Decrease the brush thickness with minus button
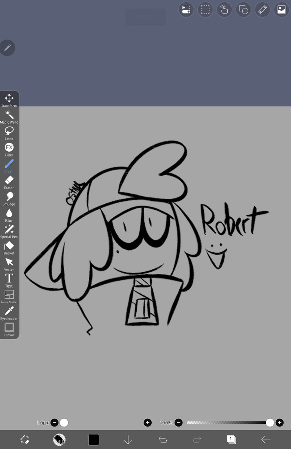The width and height of the screenshot is (291, 449). tap(54, 422)
